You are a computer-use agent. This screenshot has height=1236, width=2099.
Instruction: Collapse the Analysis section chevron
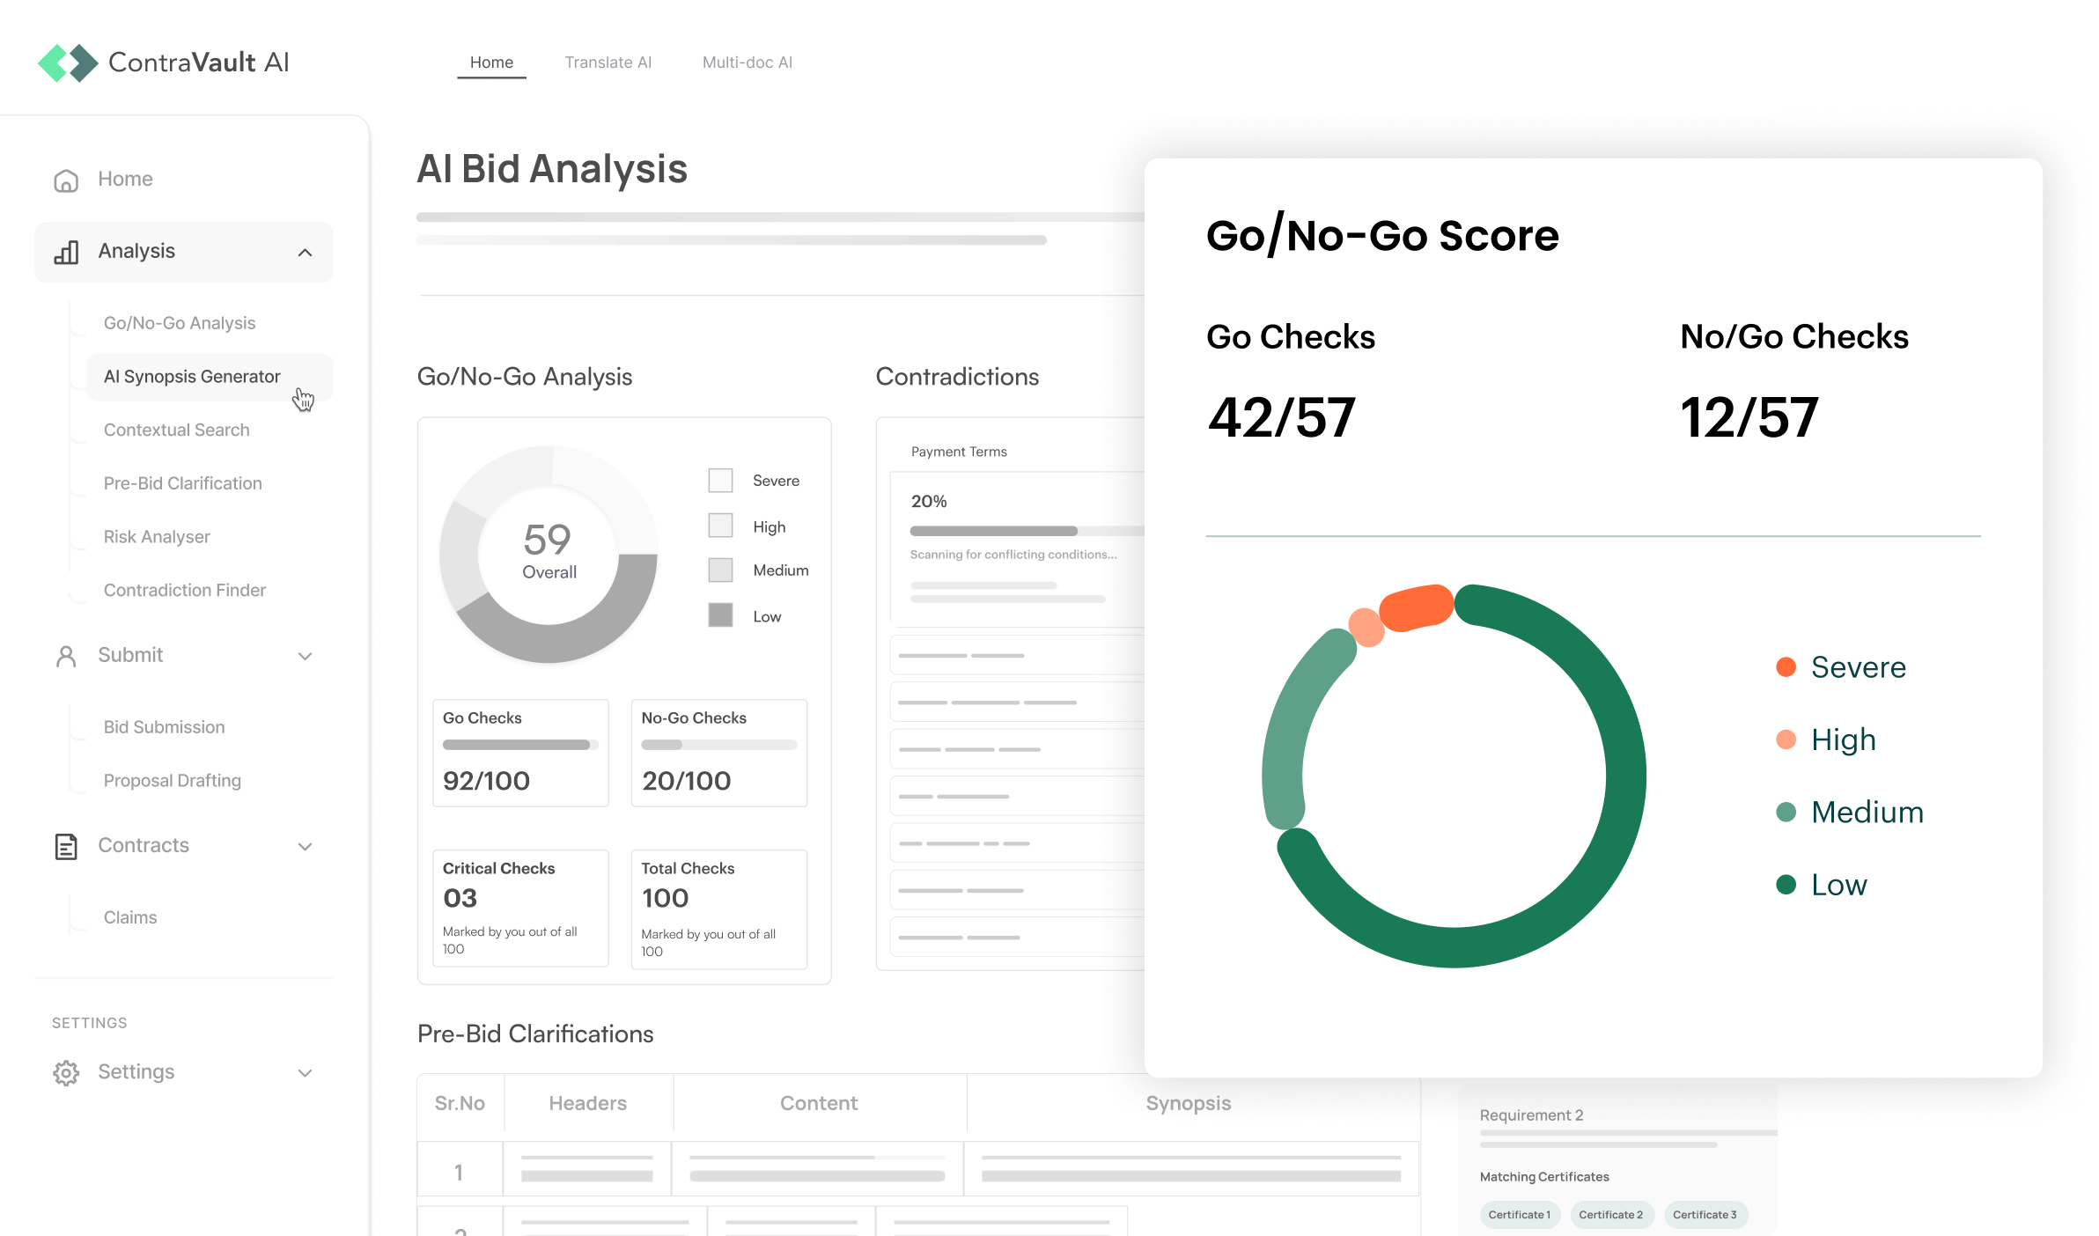point(305,253)
